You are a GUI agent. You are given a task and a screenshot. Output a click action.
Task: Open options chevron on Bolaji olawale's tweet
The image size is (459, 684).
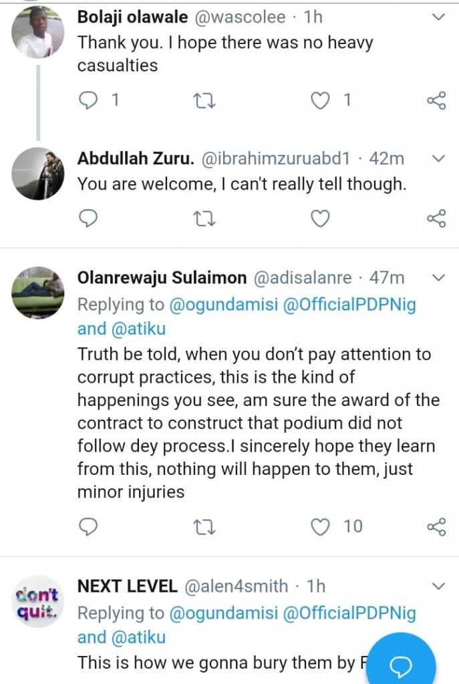pyautogui.click(x=438, y=17)
